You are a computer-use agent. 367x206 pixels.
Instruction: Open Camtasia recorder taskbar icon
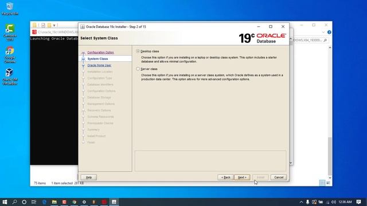pos(64,202)
